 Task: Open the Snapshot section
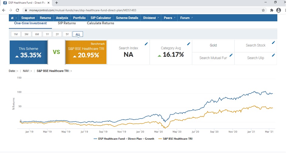(x=28, y=18)
